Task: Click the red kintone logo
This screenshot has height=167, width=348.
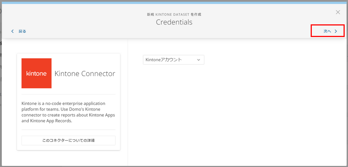Action: (36, 74)
